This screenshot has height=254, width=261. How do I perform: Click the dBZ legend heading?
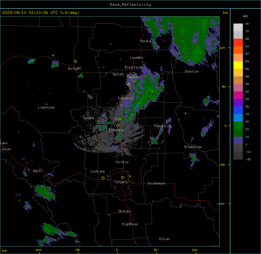coord(245,16)
